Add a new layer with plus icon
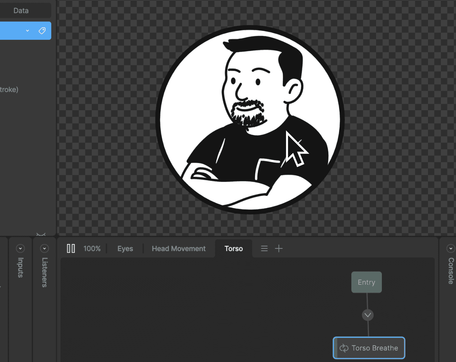This screenshot has width=456, height=362. [279, 249]
